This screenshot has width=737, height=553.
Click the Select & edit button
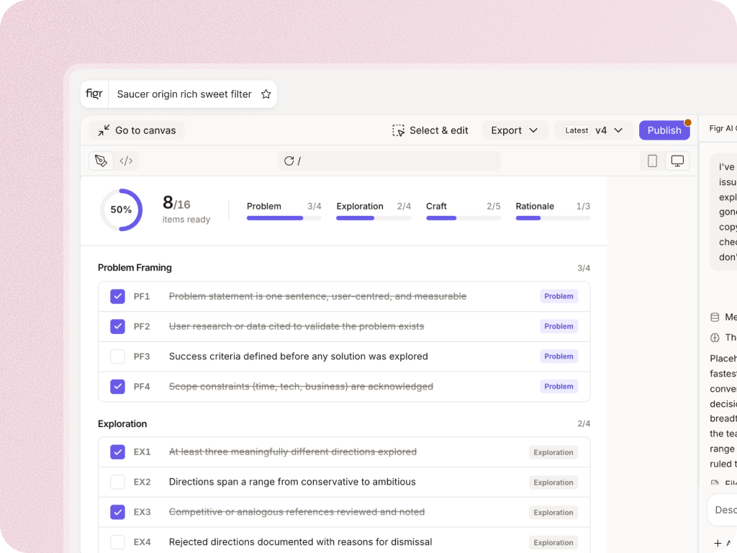click(x=430, y=130)
